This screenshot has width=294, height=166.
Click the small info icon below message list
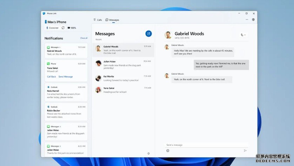tap(148, 153)
